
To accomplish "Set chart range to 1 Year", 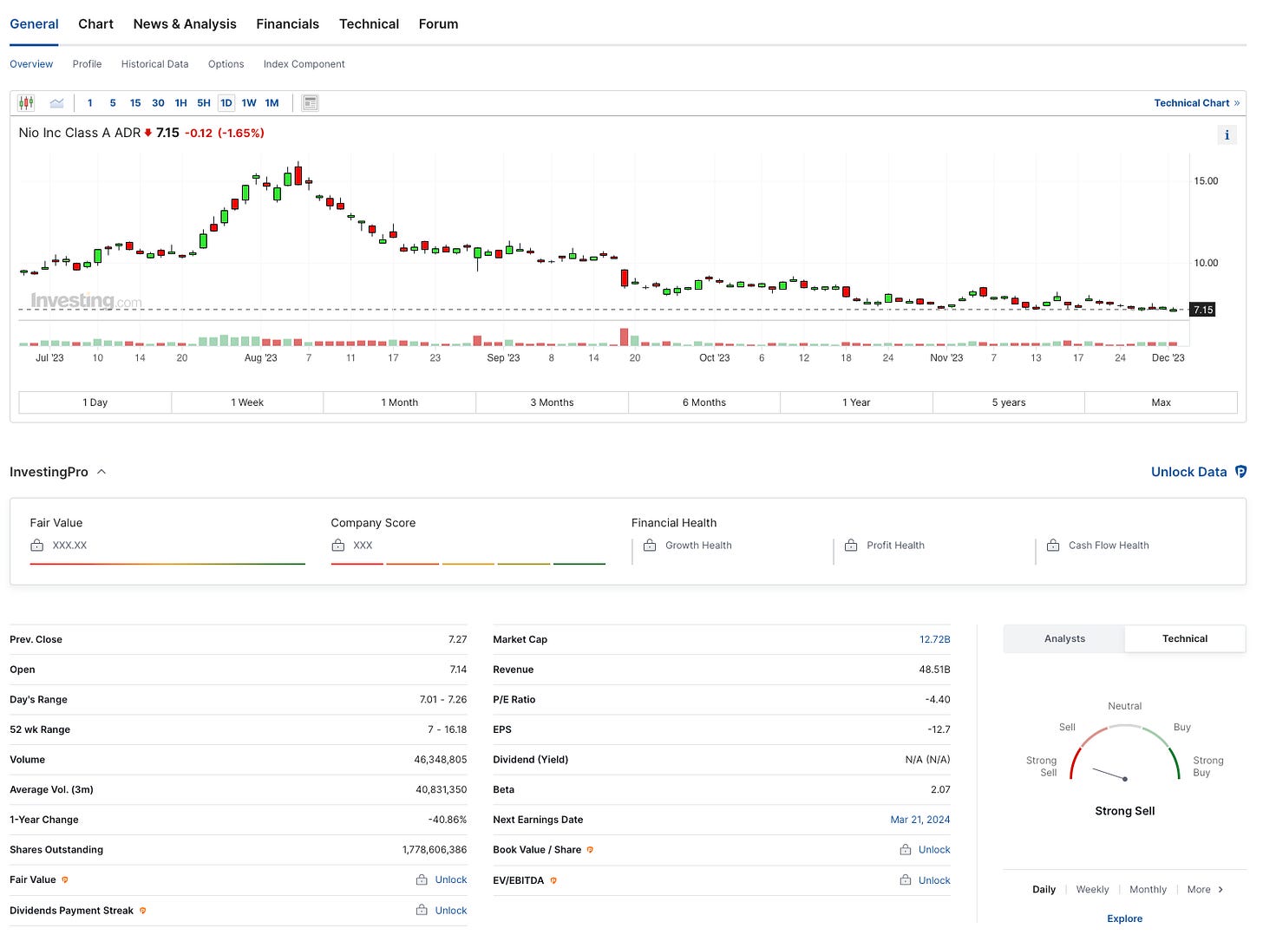I will click(x=856, y=402).
